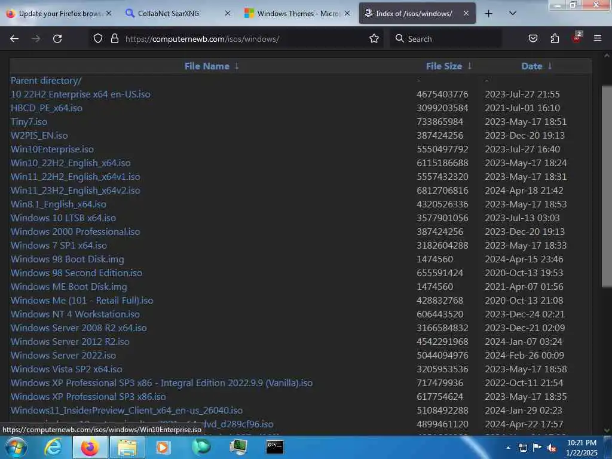This screenshot has width=612, height=459.
Task: Click the Win10Enterprise.iso link
Action: (53, 149)
